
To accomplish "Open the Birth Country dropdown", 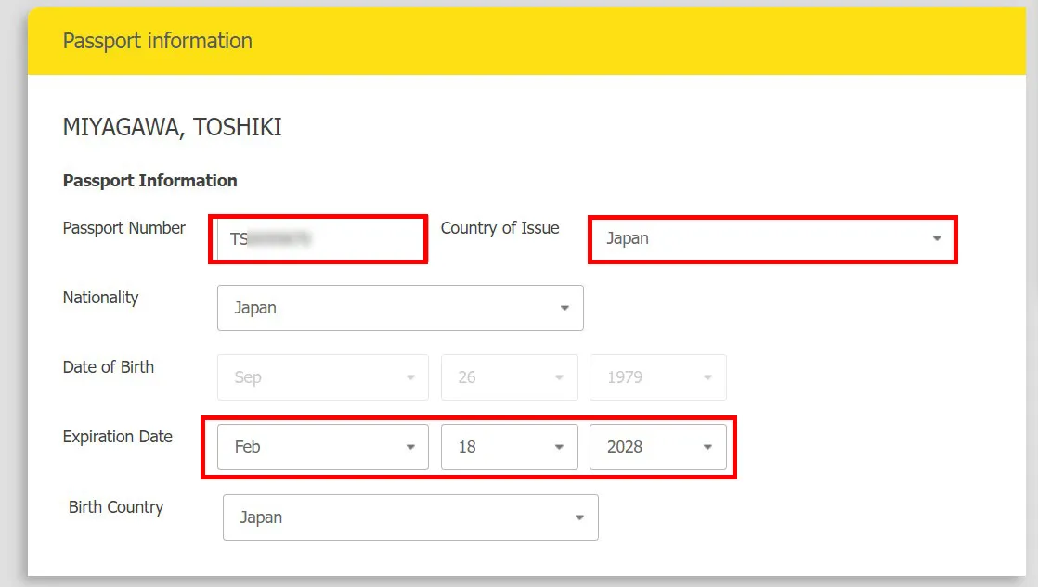I will tap(410, 517).
